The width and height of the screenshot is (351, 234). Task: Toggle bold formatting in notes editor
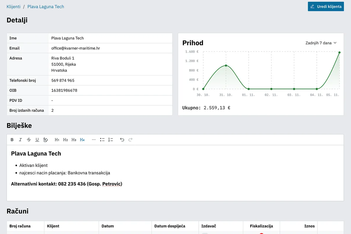12,140
